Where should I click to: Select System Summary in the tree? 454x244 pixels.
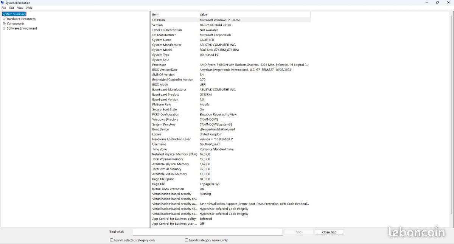[x=14, y=14]
